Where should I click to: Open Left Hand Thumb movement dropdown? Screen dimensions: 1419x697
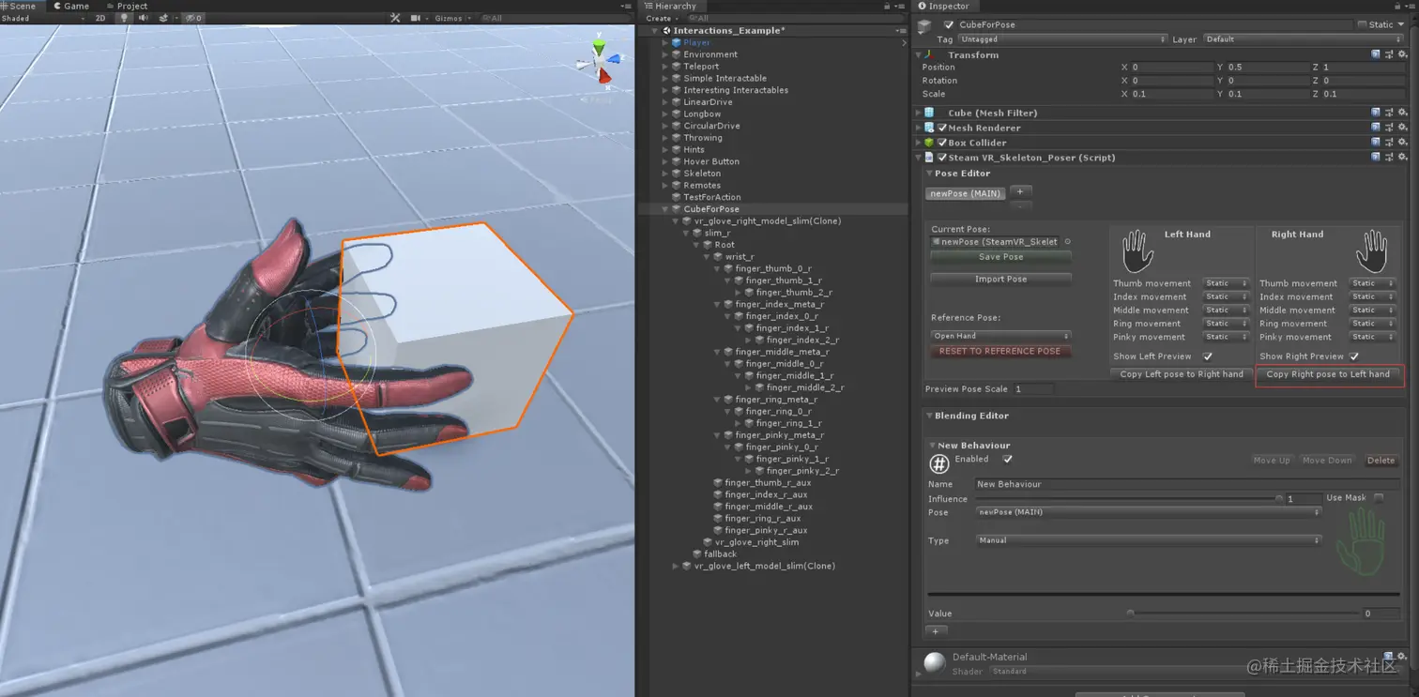pos(1227,283)
